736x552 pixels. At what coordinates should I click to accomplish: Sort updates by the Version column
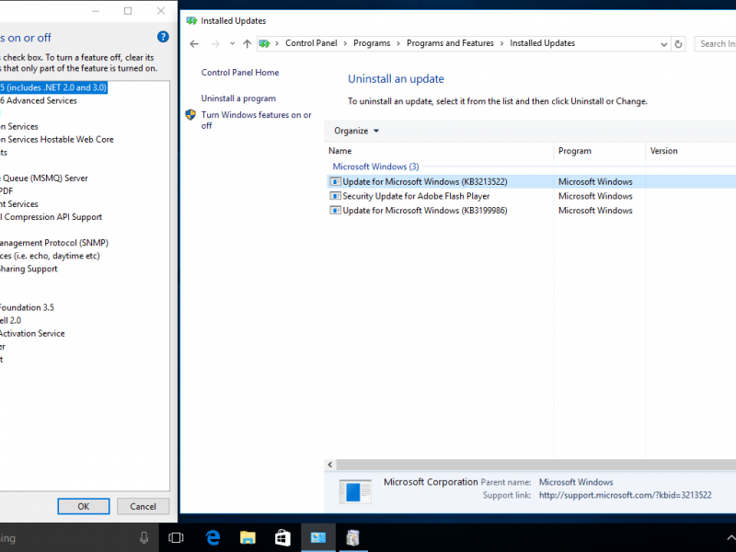[x=691, y=151]
